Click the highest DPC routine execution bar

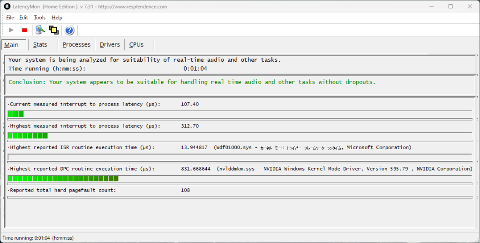point(63,179)
